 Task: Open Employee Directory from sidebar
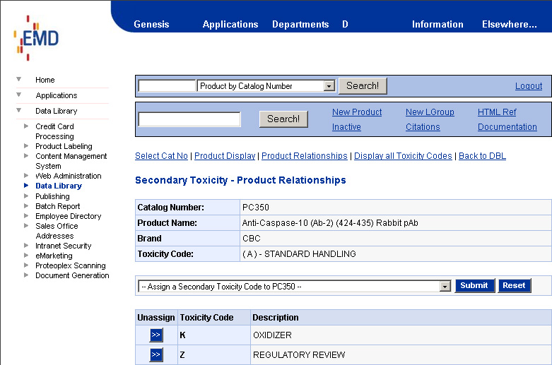68,216
